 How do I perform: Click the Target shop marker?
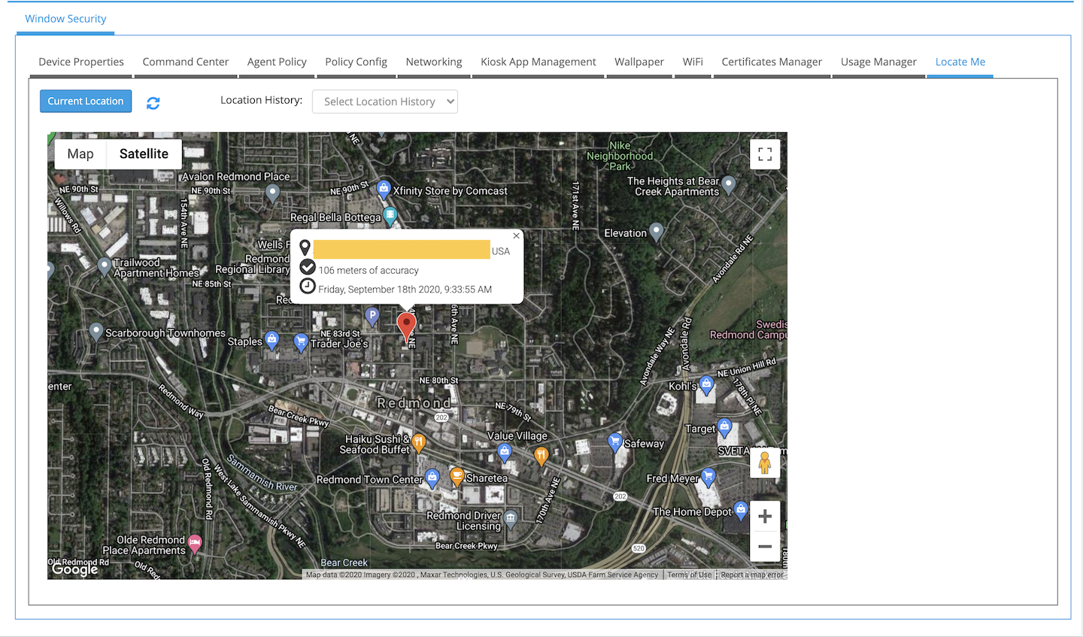tap(724, 428)
